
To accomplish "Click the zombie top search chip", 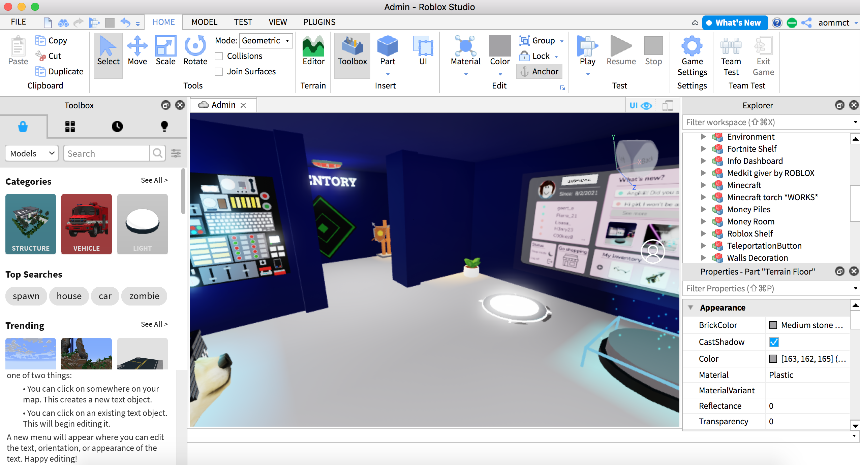I will [x=144, y=296].
